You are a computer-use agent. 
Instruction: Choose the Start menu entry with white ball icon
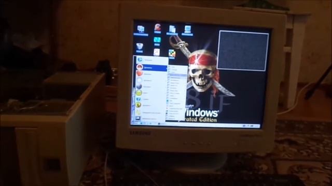click(151, 81)
